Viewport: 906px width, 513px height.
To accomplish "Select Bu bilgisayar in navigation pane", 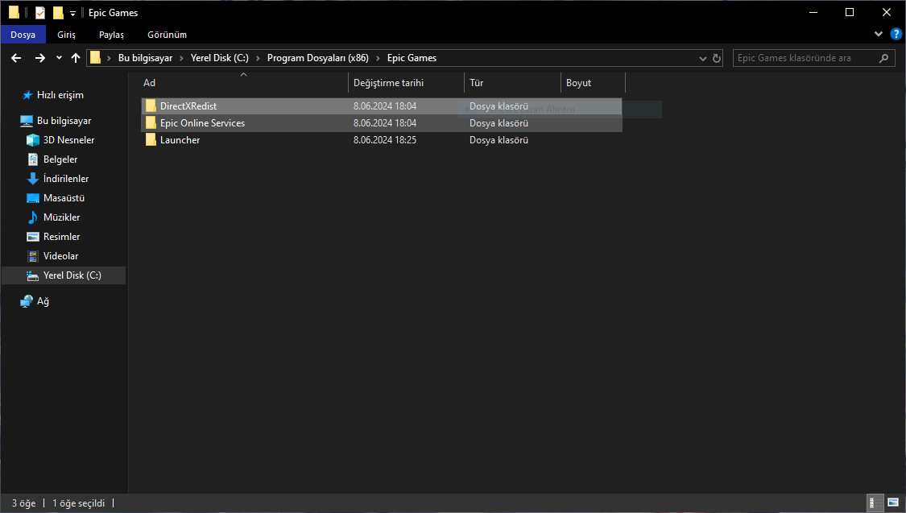I will coord(64,121).
